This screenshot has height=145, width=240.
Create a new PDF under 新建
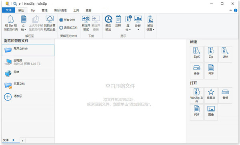211,71
